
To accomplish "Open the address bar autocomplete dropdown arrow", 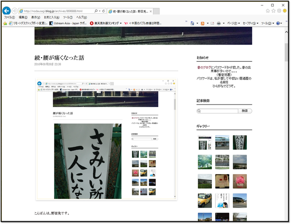I will coord(100,11).
